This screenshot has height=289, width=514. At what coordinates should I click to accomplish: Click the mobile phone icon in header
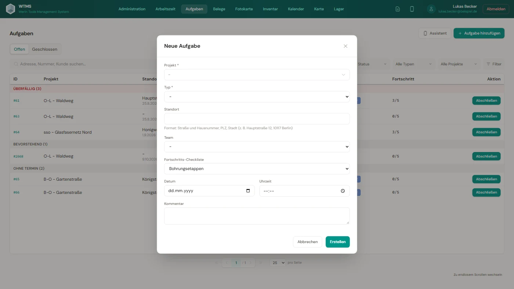click(x=412, y=9)
